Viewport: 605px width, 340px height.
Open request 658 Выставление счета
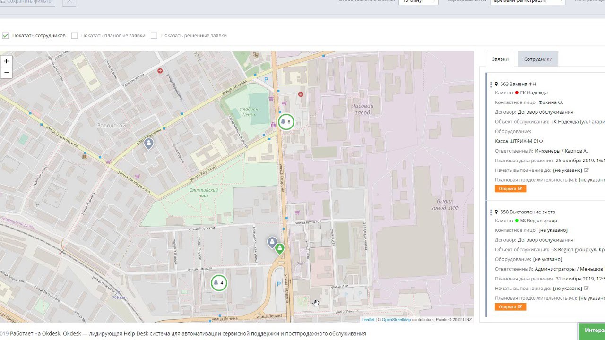tap(527, 212)
